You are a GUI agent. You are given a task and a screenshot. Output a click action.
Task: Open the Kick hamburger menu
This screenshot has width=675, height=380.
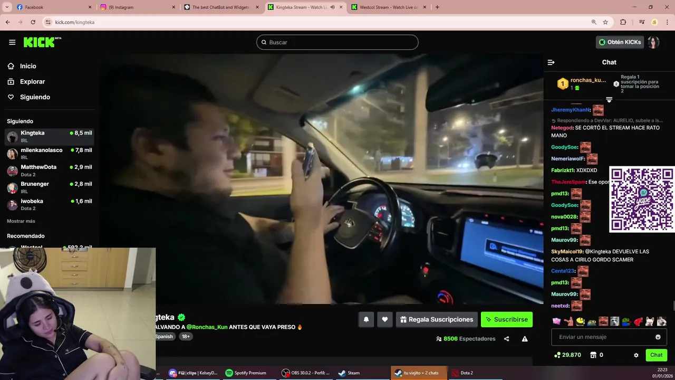(12, 42)
